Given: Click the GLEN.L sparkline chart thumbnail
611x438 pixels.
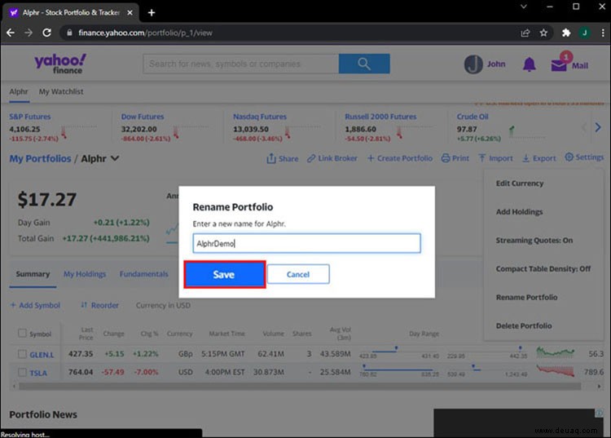Looking at the screenshot, I should click(x=555, y=352).
